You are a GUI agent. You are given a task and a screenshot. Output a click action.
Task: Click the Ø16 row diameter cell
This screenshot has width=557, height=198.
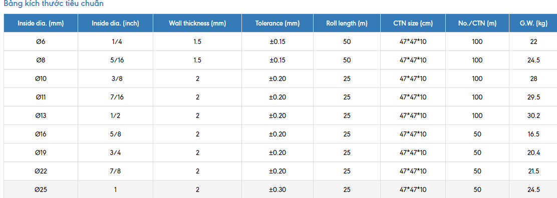pos(41,134)
